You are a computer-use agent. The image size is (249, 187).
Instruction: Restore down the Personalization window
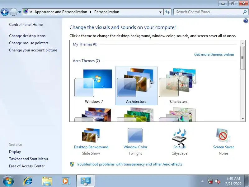point(233,3)
